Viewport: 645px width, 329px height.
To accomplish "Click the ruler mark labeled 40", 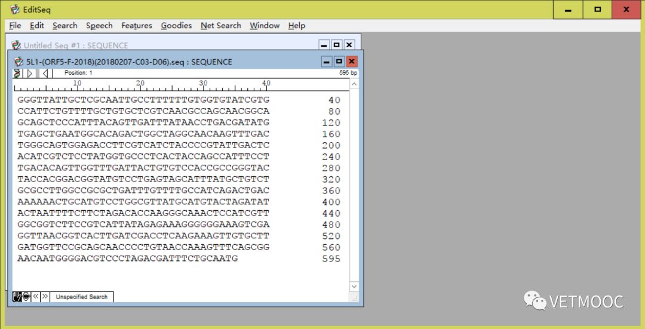I will click(266, 83).
